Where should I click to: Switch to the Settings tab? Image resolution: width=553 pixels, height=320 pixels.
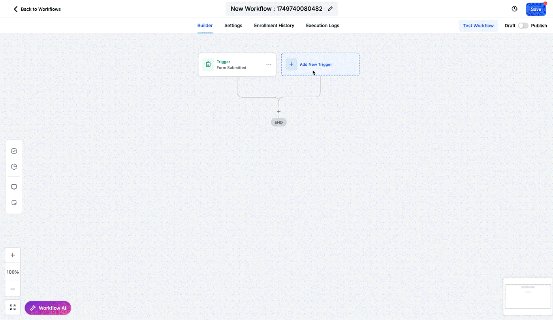[233, 25]
